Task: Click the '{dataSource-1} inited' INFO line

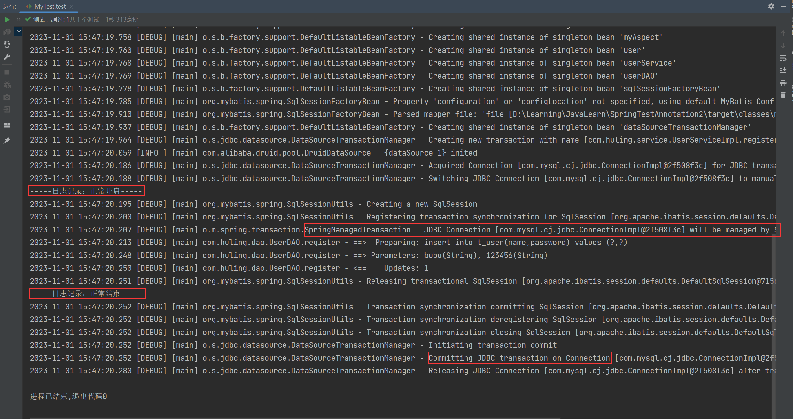Action: [253, 153]
